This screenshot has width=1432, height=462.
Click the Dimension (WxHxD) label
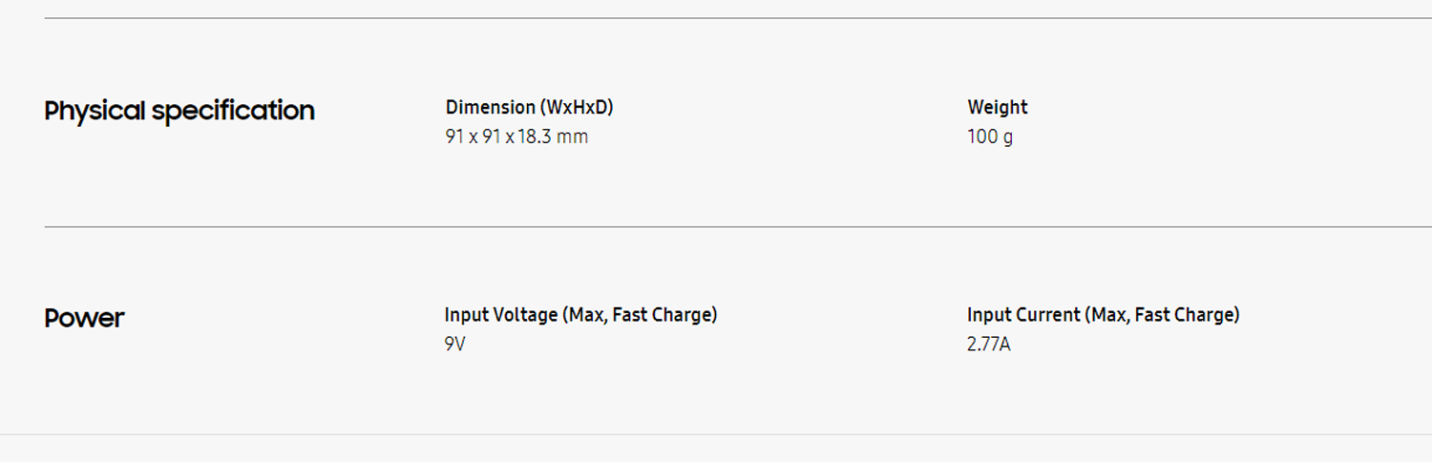pyautogui.click(x=530, y=107)
